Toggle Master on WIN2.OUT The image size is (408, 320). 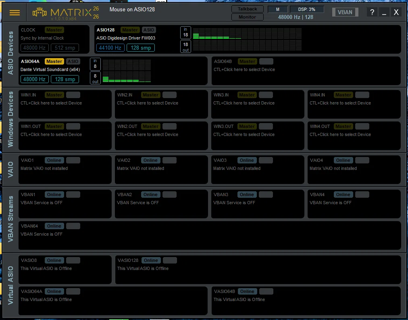pos(151,127)
